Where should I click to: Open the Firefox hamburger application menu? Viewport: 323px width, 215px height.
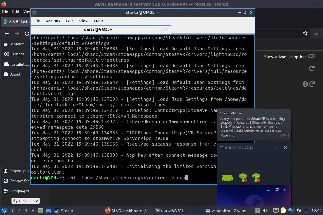coord(316,33)
